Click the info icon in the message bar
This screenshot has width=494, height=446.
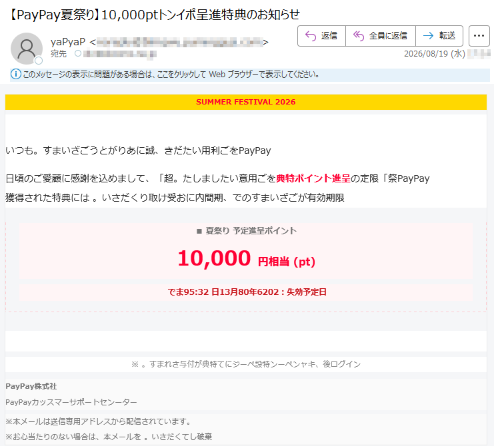point(16,75)
